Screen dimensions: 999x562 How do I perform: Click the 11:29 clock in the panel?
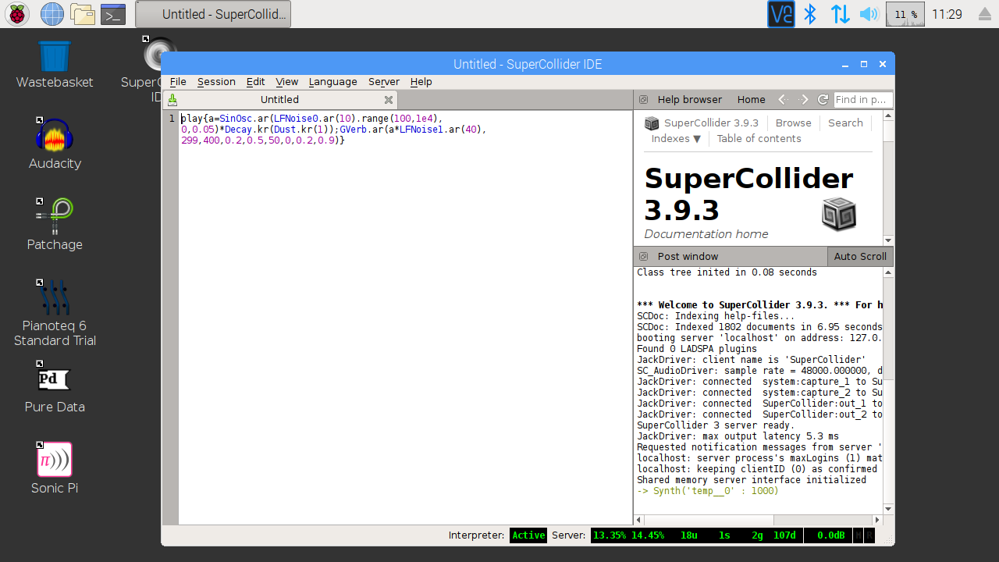(x=947, y=14)
